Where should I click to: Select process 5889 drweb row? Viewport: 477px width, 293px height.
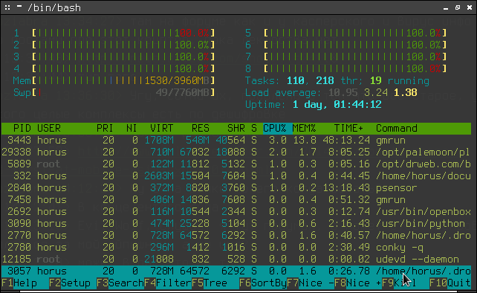tap(236, 164)
